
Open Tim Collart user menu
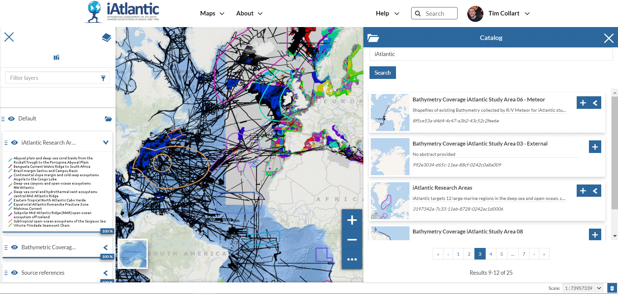(509, 14)
